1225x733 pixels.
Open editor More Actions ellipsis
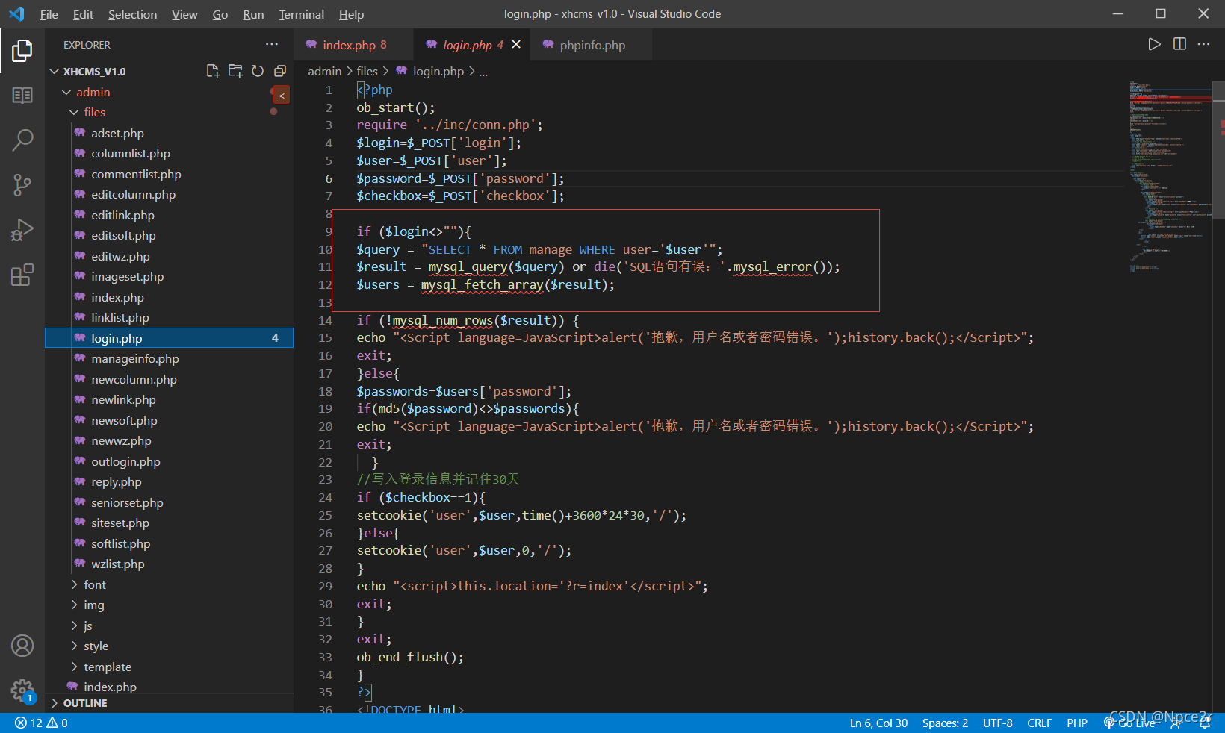[x=1203, y=44]
